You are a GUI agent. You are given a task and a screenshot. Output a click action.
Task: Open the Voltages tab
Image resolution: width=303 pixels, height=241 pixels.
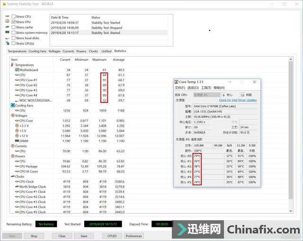coord(54,52)
